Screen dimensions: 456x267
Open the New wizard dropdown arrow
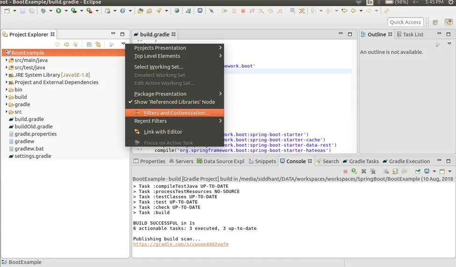point(14,11)
